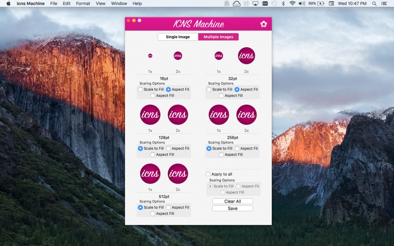Click the ICNS Machine title text

198,24
